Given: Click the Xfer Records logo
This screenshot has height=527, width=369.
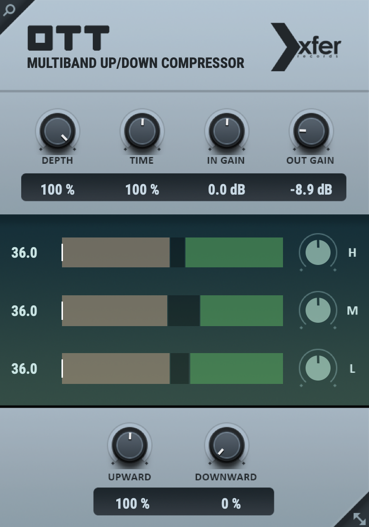Looking at the screenshot, I should pyautogui.click(x=306, y=47).
